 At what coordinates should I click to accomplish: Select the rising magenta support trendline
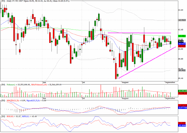147,63
